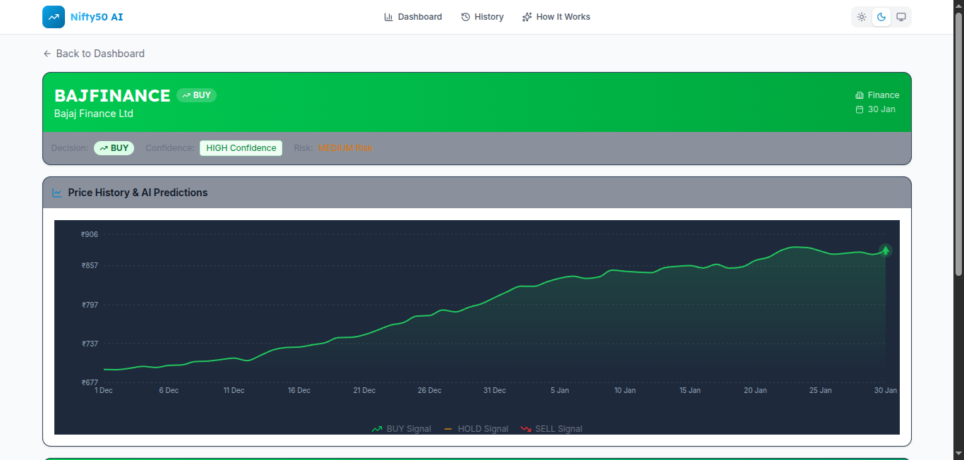Click the HIGH Confidence badge
The image size is (964, 460).
pos(241,148)
